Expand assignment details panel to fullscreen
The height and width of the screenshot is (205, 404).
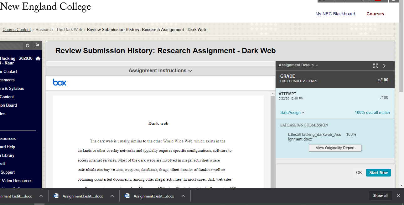coord(376,66)
